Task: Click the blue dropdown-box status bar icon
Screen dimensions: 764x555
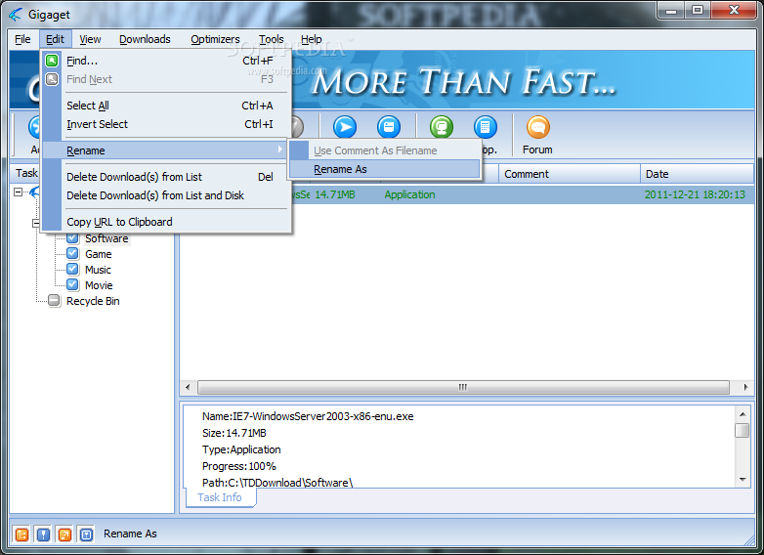Action: tap(86, 534)
